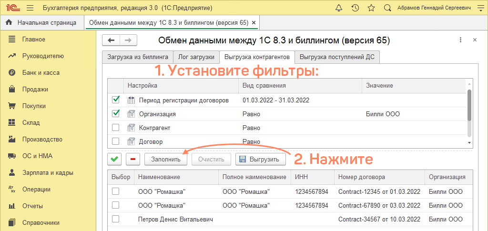Click the Период регистрации договоров period icon
488x231 pixels.
tap(131, 100)
